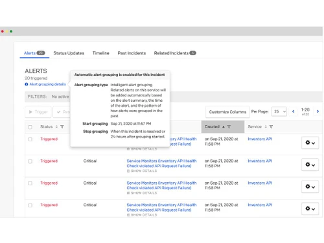Open fourth alert's Service Monitors summary link
The height and width of the screenshot is (243, 324).
[161, 207]
